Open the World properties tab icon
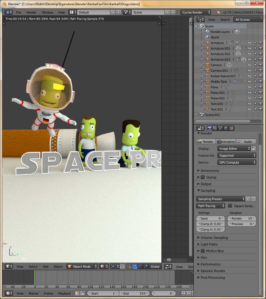The width and height of the screenshot is (266, 299). [226, 128]
